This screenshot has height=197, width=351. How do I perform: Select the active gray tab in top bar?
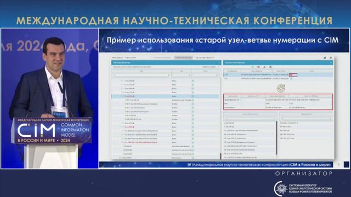183,57
